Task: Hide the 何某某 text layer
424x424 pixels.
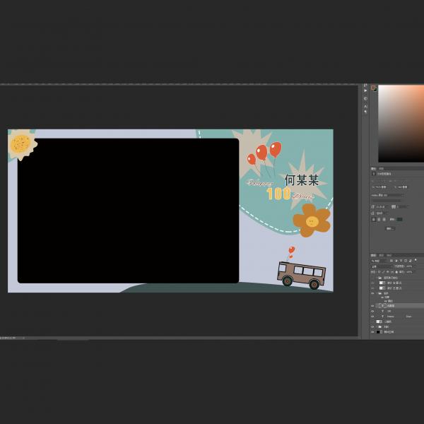Action: click(x=373, y=305)
